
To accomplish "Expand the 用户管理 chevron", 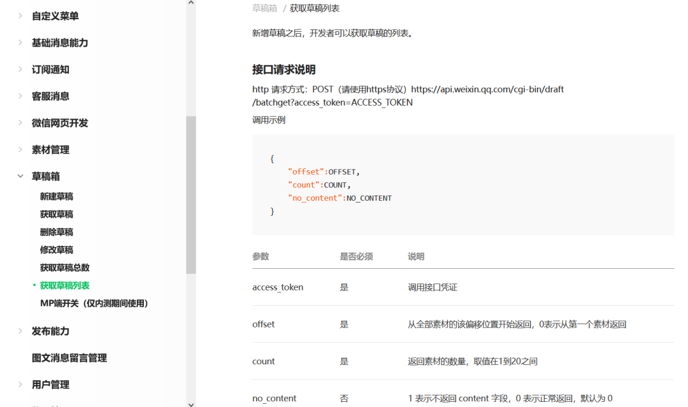I will point(20,385).
